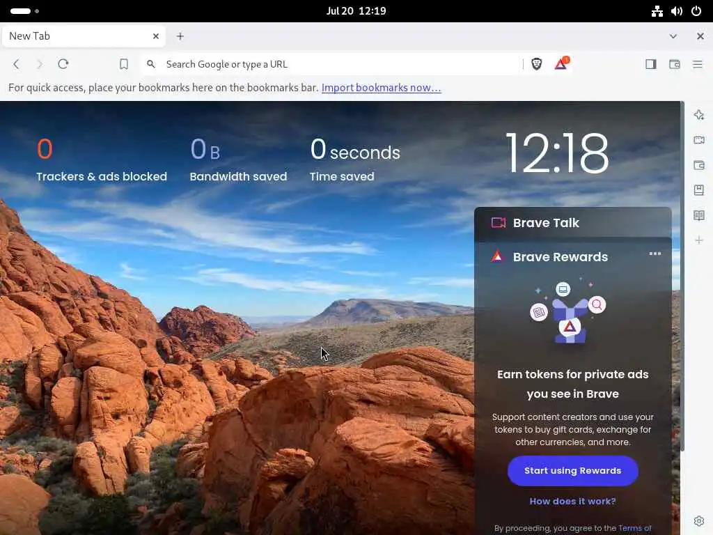
Task: Open the power menu icon in top bar
Action: pyautogui.click(x=696, y=11)
